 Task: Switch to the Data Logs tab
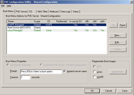pos(65,11)
